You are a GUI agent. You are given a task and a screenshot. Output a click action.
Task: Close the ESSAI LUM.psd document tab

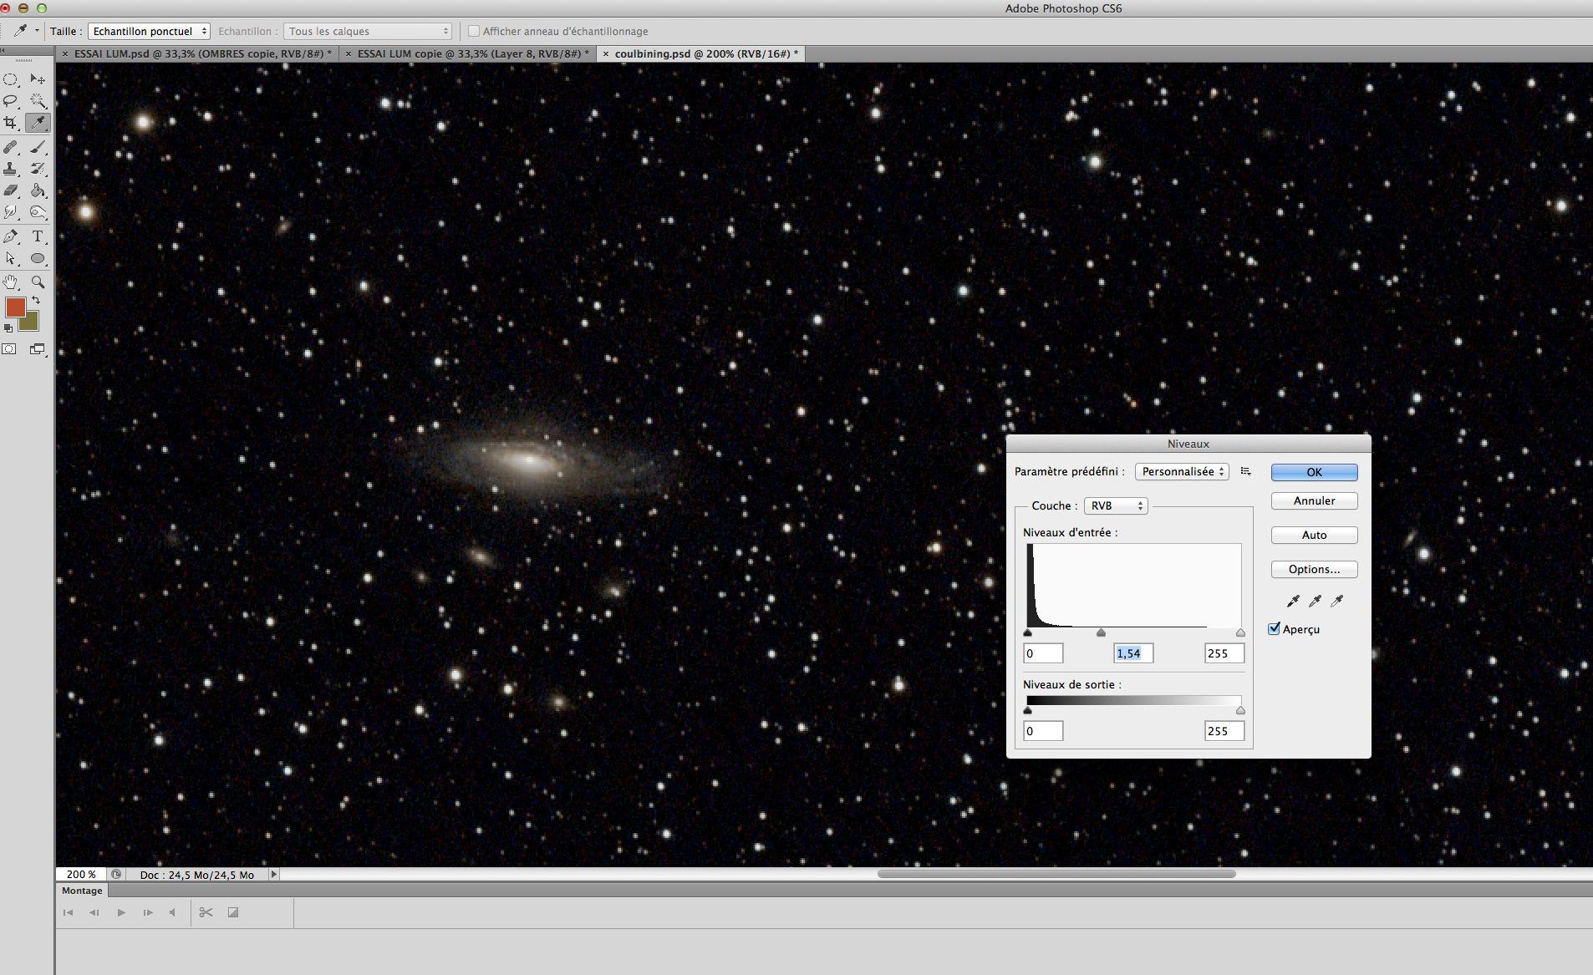[64, 53]
